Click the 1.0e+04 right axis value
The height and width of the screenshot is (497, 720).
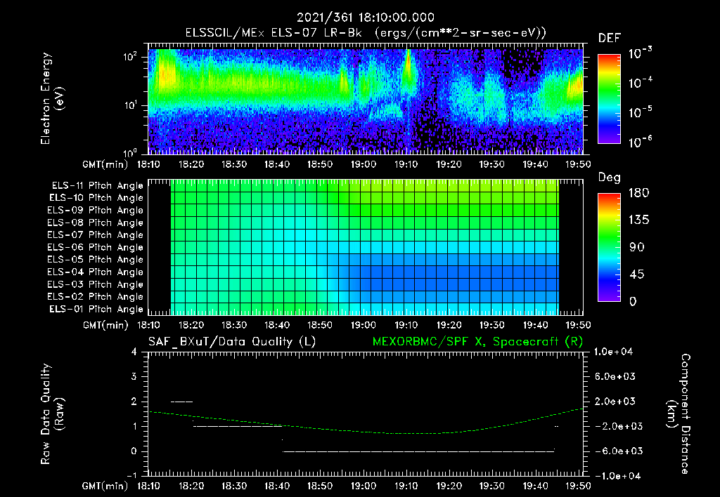613,352
